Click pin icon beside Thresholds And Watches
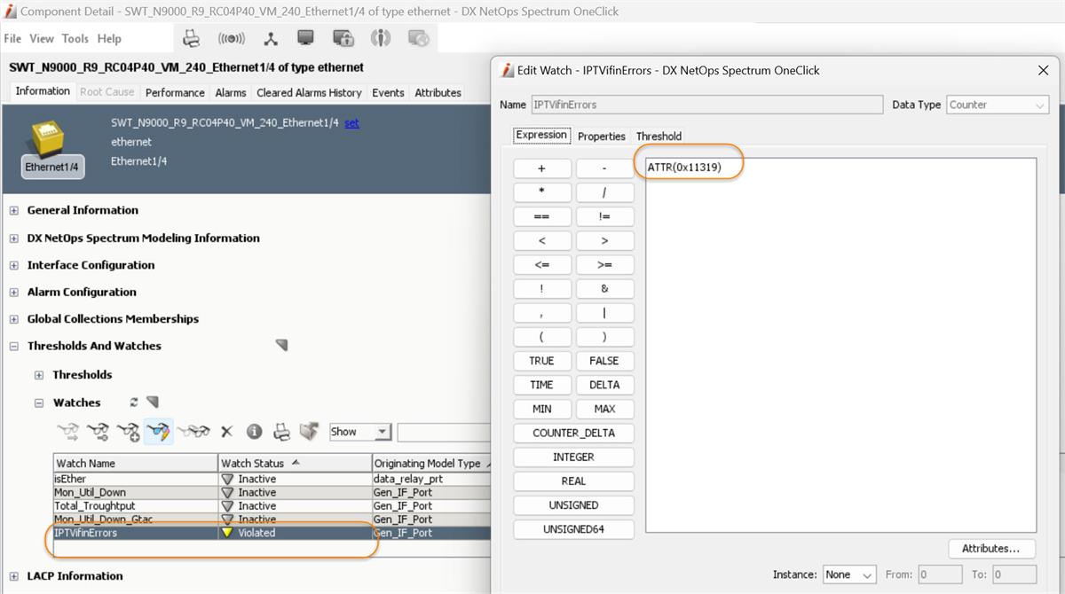The width and height of the screenshot is (1065, 594). (x=281, y=345)
